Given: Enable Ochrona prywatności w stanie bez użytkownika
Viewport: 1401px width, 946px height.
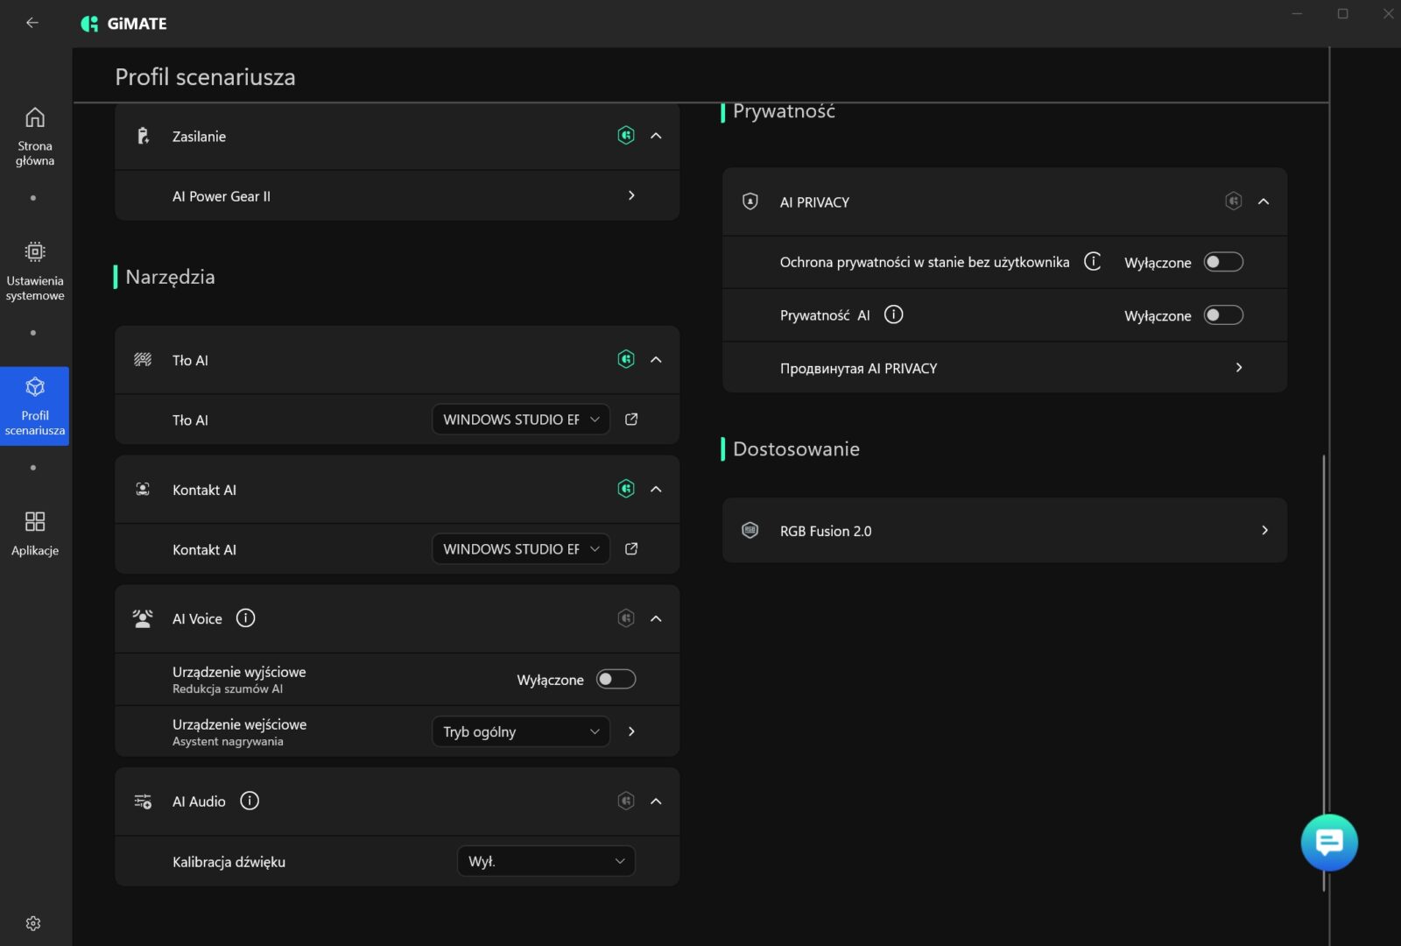Looking at the screenshot, I should pyautogui.click(x=1223, y=263).
